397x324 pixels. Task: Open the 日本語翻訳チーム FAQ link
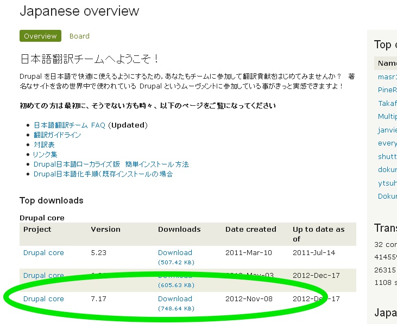pyautogui.click(x=70, y=125)
